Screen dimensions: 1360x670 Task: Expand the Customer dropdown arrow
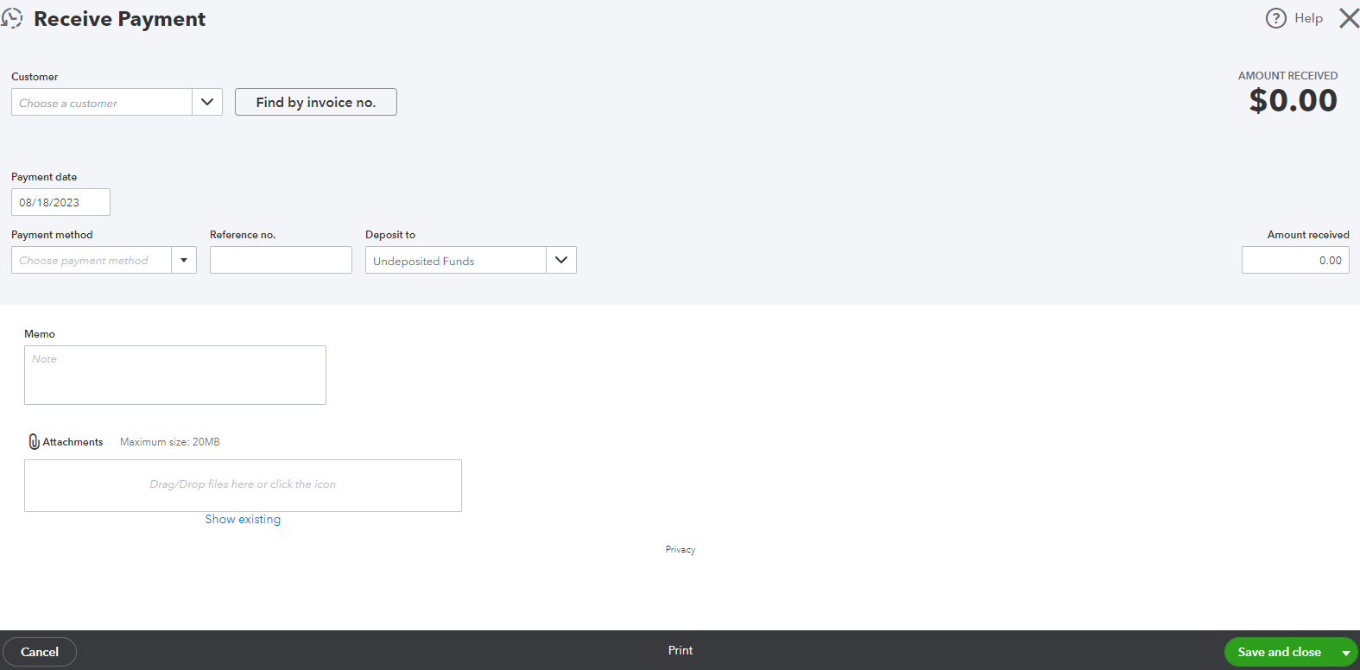207,102
